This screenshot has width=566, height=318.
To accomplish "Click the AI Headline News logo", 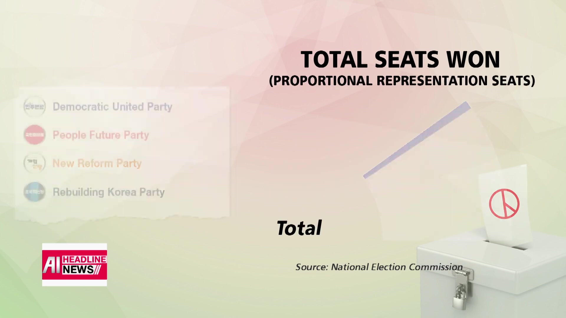I will click(x=74, y=264).
